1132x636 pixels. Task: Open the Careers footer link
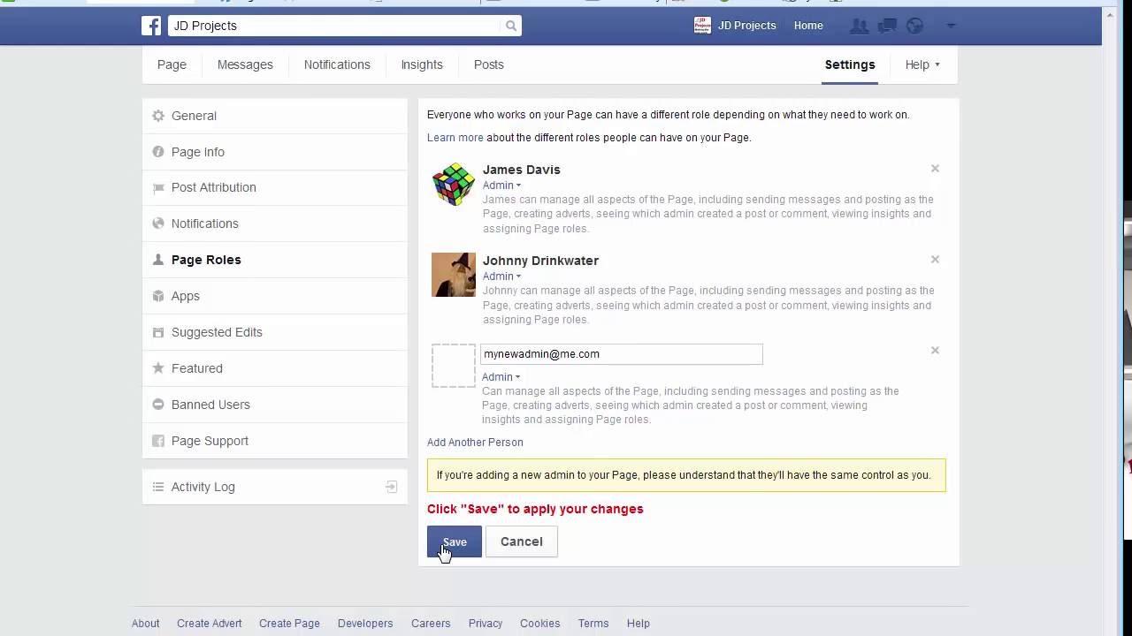[431, 624]
